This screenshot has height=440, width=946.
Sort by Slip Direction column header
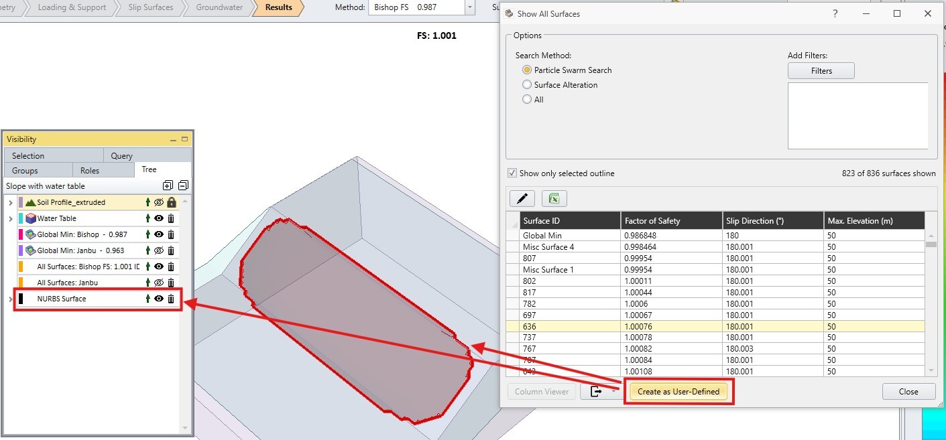tap(772, 221)
